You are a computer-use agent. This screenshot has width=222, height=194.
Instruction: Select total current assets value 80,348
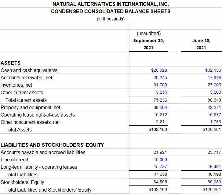click(x=214, y=100)
